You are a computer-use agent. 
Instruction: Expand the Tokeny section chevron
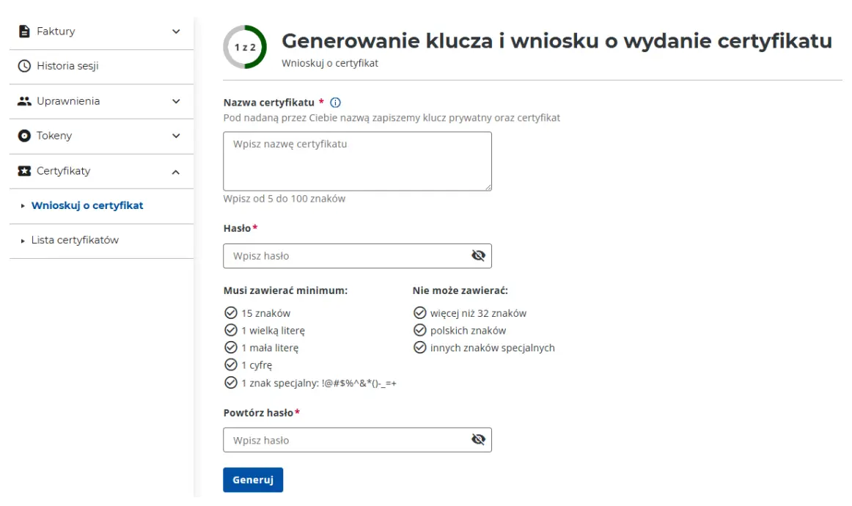click(x=176, y=136)
